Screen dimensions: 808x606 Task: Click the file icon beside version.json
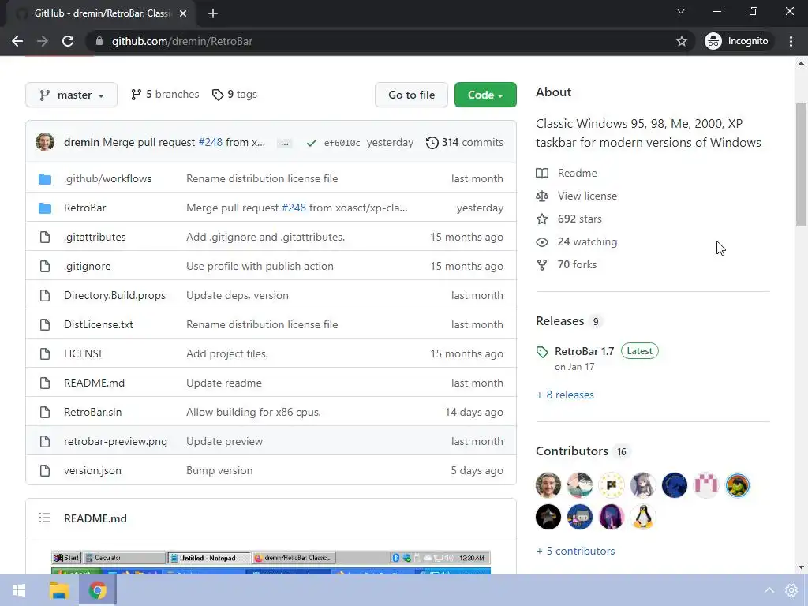point(45,470)
